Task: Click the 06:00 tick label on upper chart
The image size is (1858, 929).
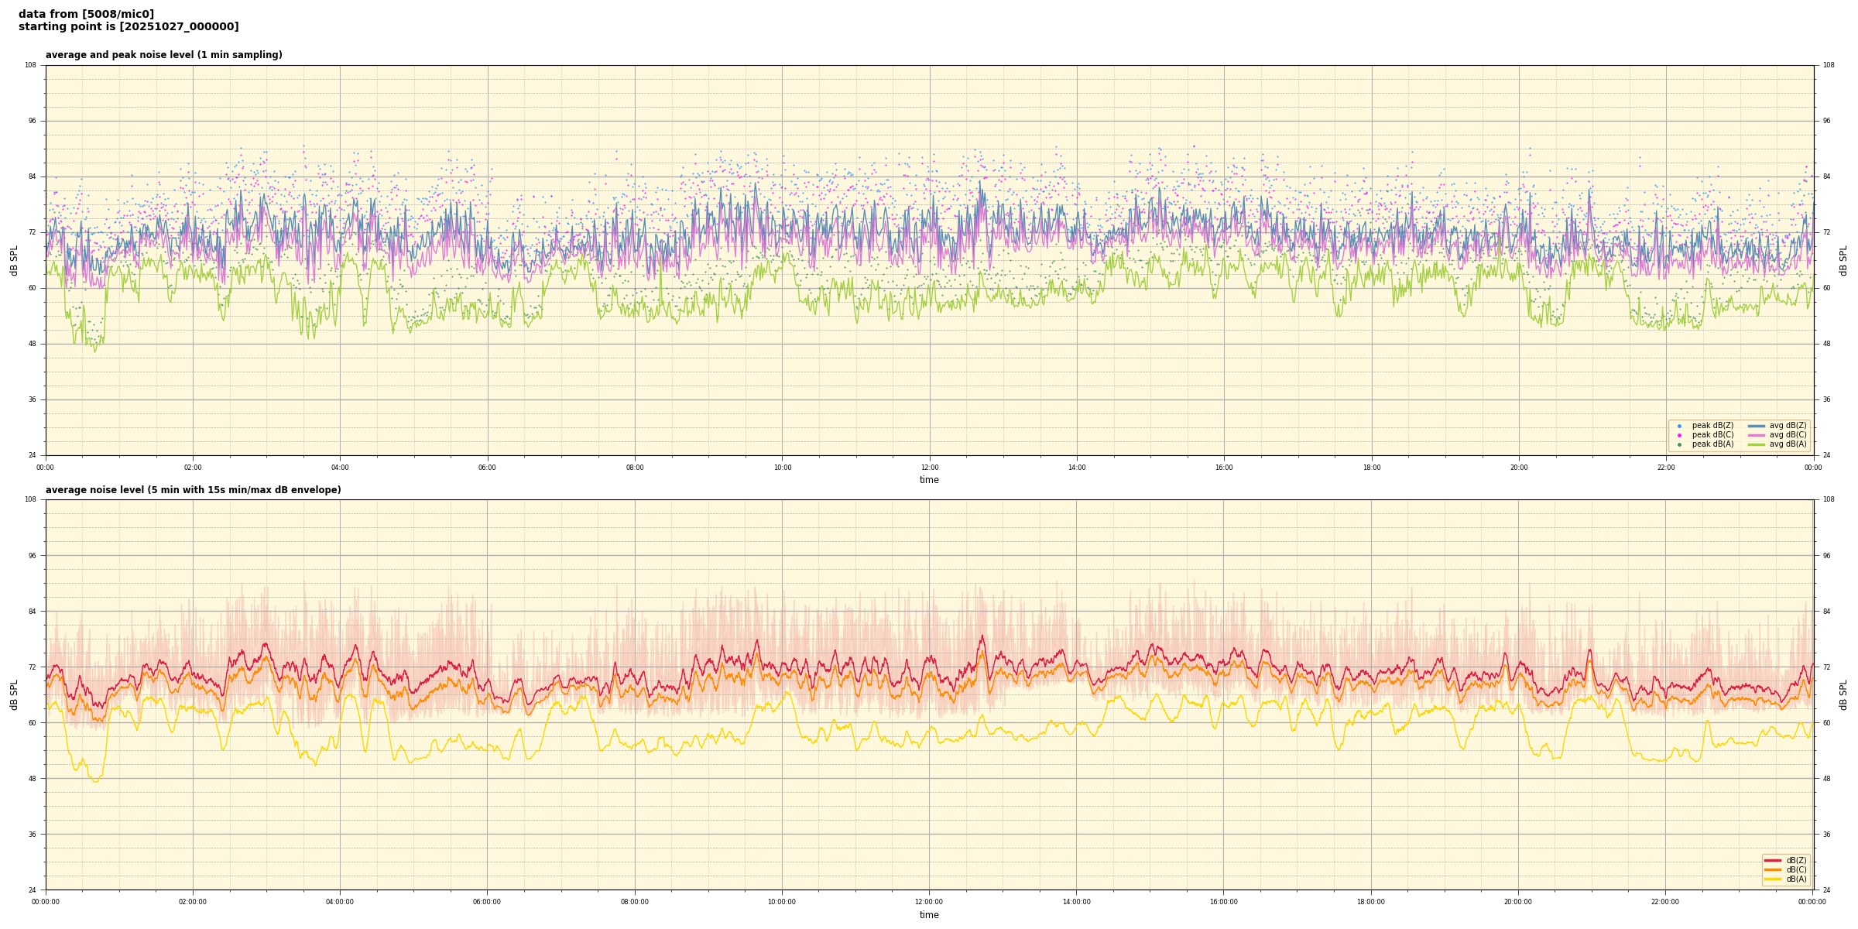Action: tap(487, 468)
